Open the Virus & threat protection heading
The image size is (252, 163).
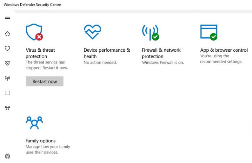coord(40,53)
